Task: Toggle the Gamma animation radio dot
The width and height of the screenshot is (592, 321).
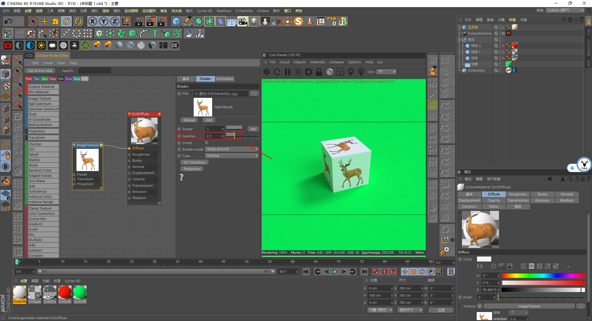Action: click(179, 136)
